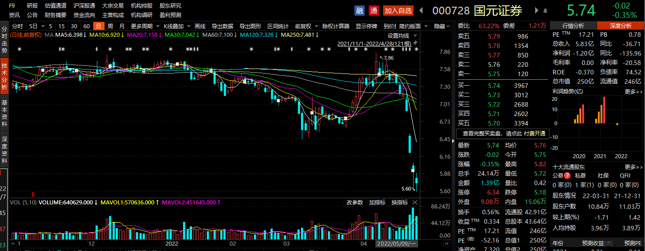Click the MA5 indicator value label
Viewport: 645px width, 251px height.
click(x=70, y=35)
